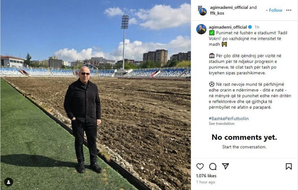The height and width of the screenshot is (190, 298).
Task: Open comments via speech bubble icon
Action: (x=213, y=167)
